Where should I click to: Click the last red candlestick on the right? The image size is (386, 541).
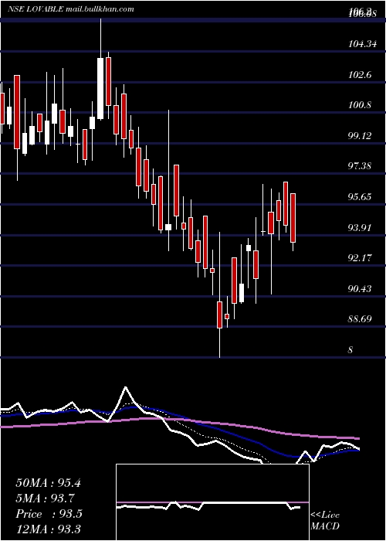pyautogui.click(x=293, y=218)
